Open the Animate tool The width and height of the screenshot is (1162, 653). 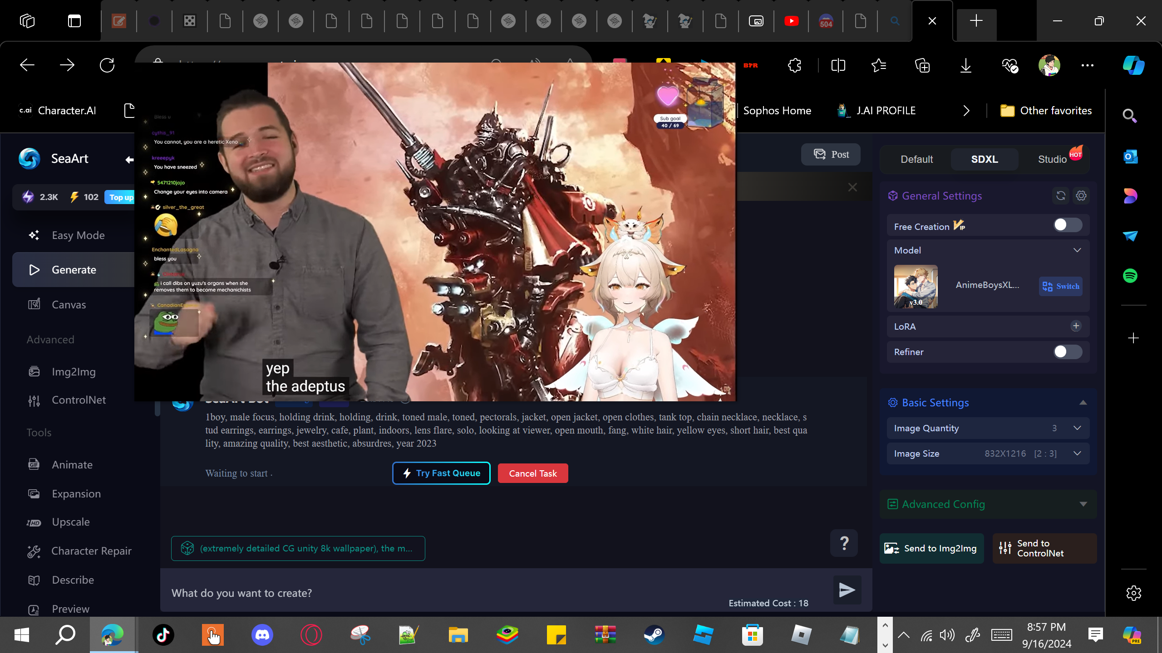coord(72,465)
